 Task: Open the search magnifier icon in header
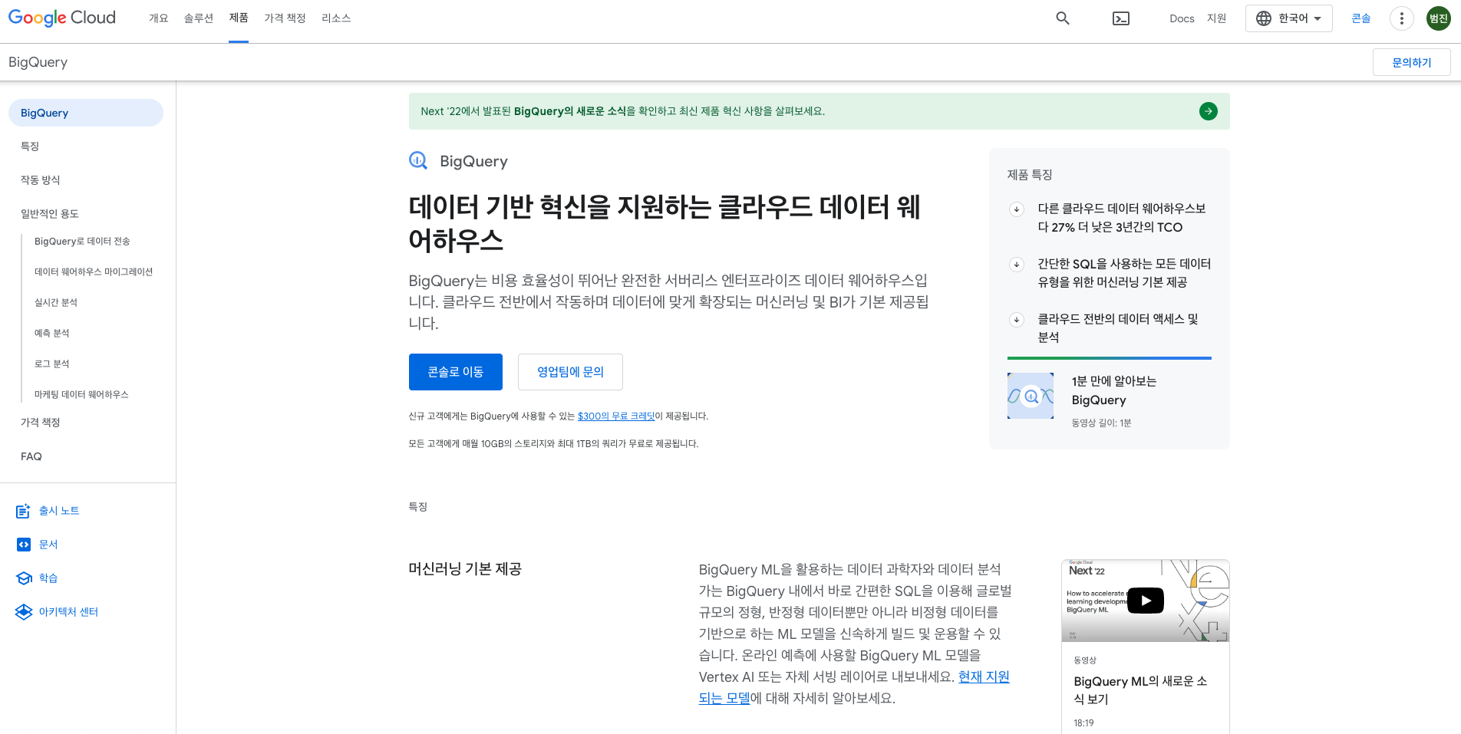point(1063,18)
